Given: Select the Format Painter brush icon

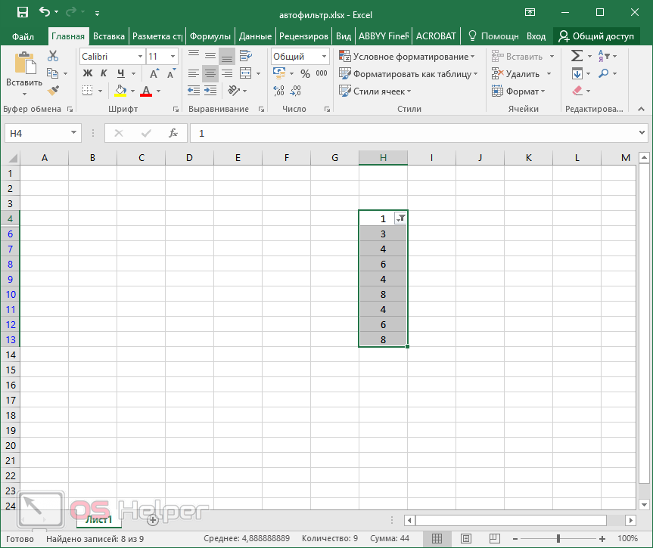Looking at the screenshot, I should point(52,91).
